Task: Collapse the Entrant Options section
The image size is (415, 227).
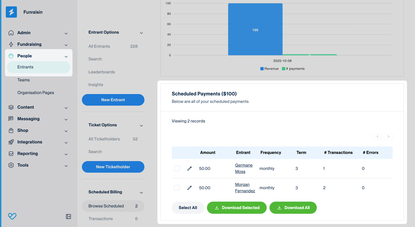Action: pyautogui.click(x=141, y=33)
